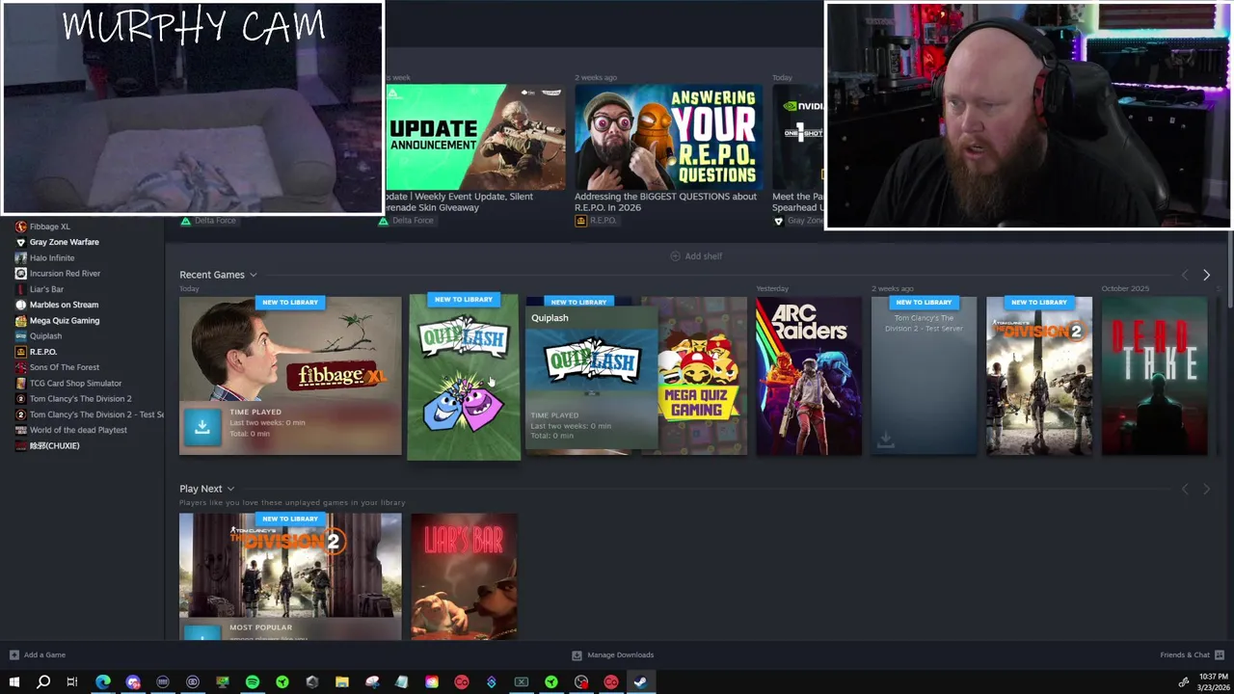This screenshot has width=1234, height=694.
Task: Open Windows Start menu
Action: pos(13,682)
